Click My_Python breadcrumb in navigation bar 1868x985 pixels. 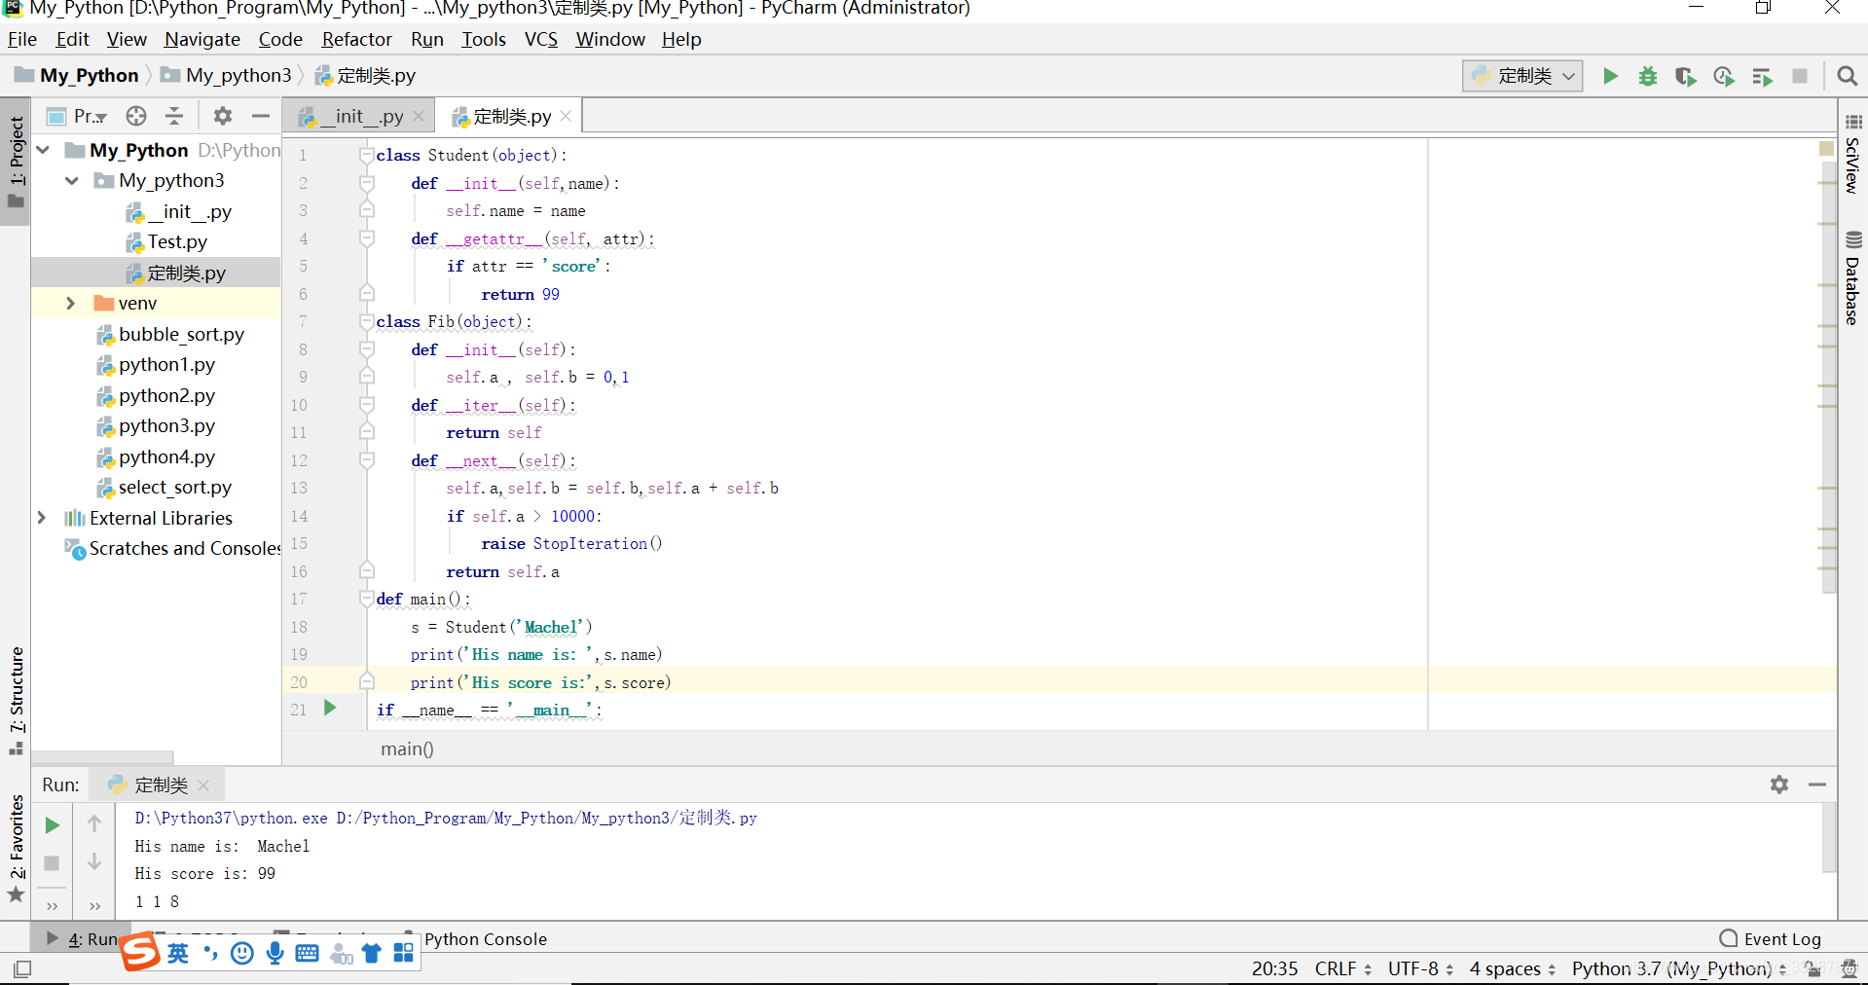click(x=77, y=76)
